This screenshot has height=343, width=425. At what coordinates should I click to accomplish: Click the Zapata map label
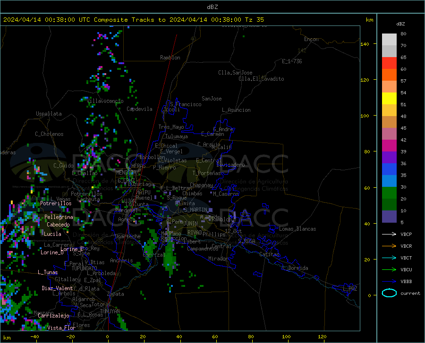click(x=116, y=294)
